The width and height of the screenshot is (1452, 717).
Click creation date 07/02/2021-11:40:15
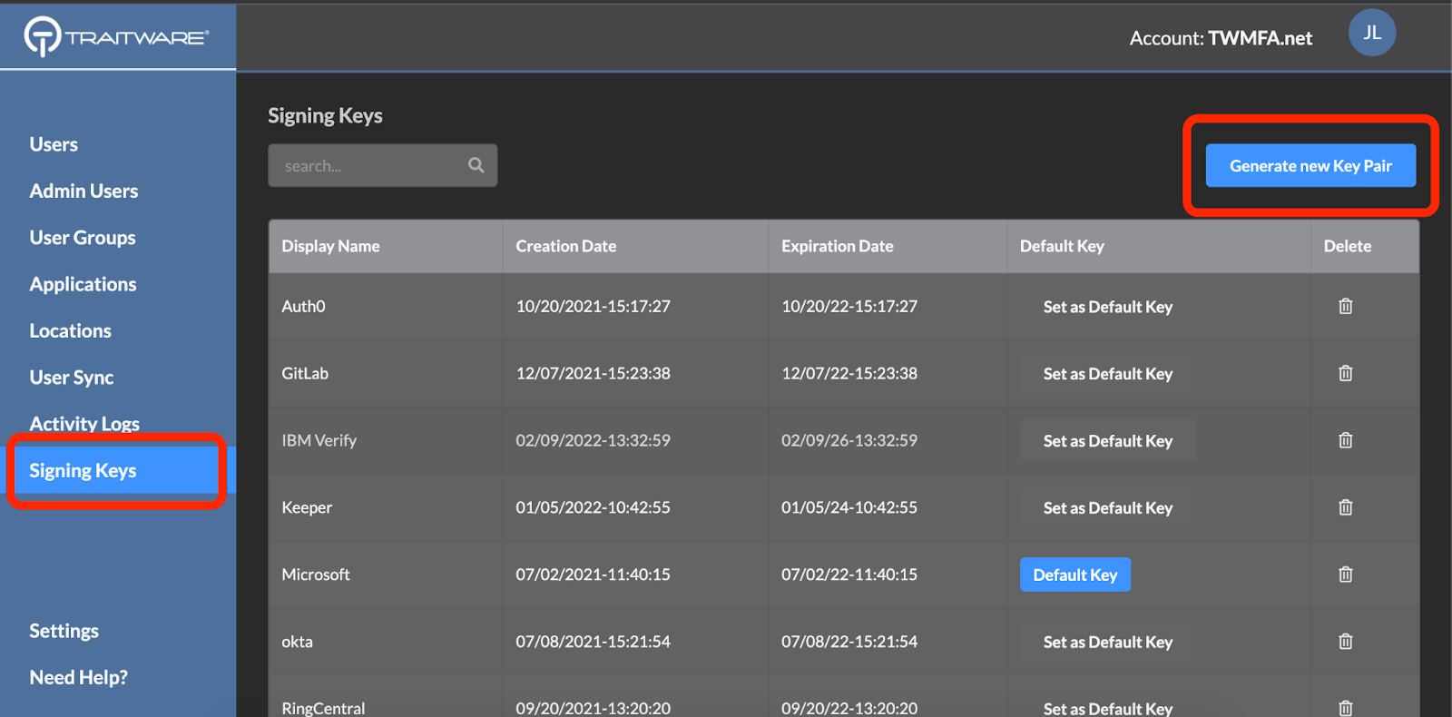click(x=594, y=575)
